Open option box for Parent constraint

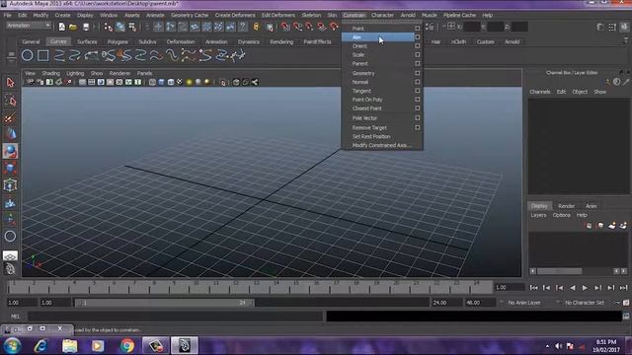pos(417,63)
